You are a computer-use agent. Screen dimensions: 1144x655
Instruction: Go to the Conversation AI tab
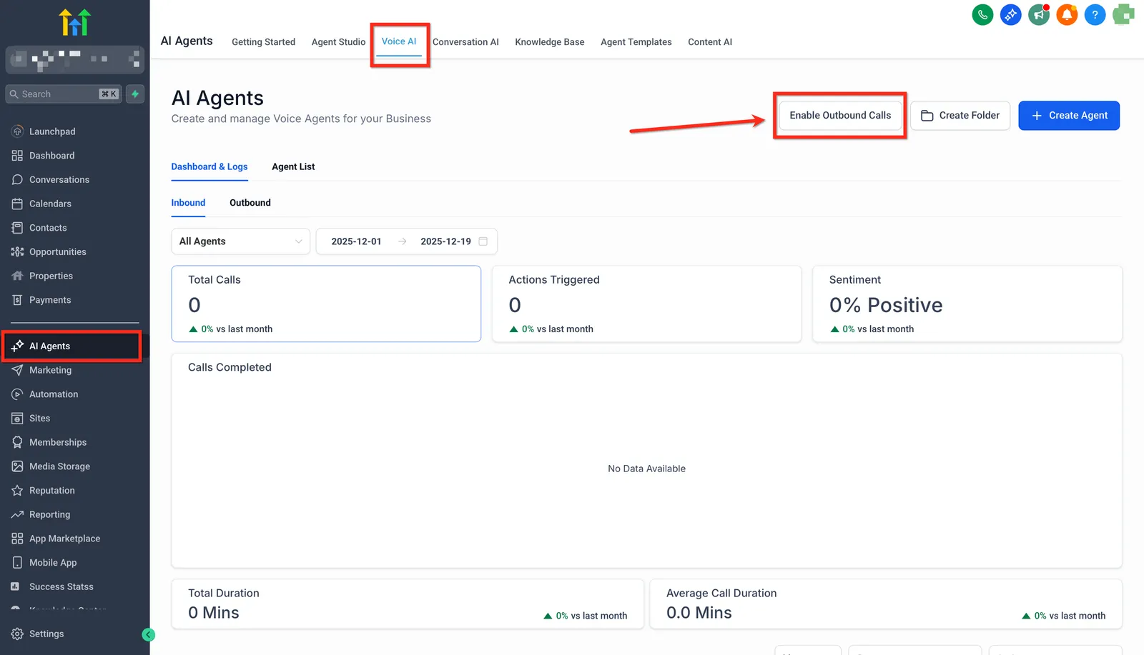pyautogui.click(x=465, y=42)
